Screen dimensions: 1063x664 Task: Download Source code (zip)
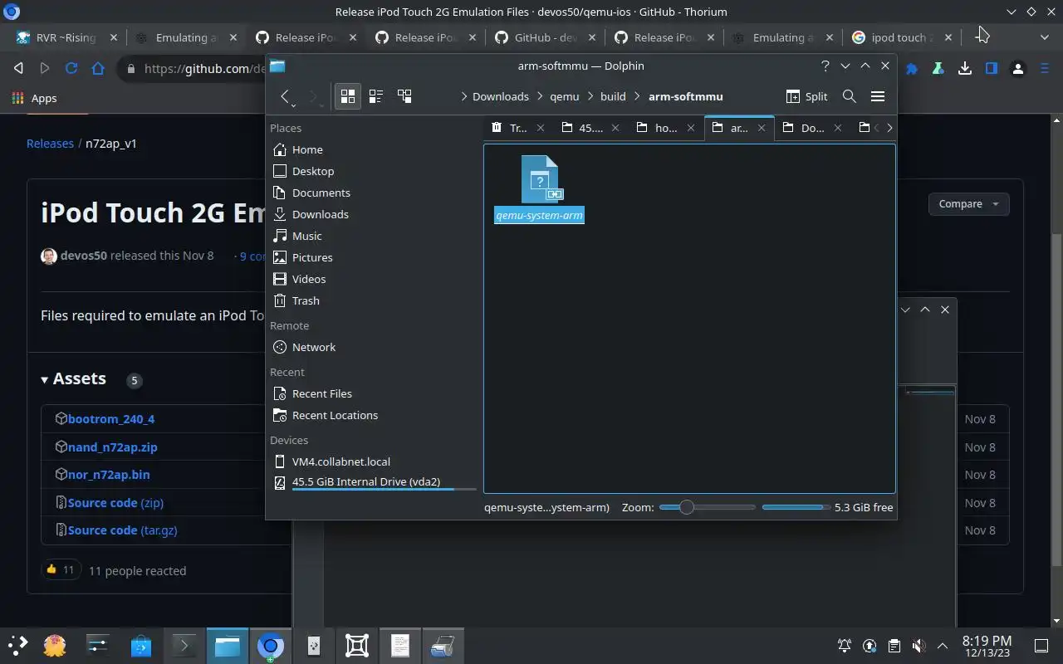coord(115,502)
